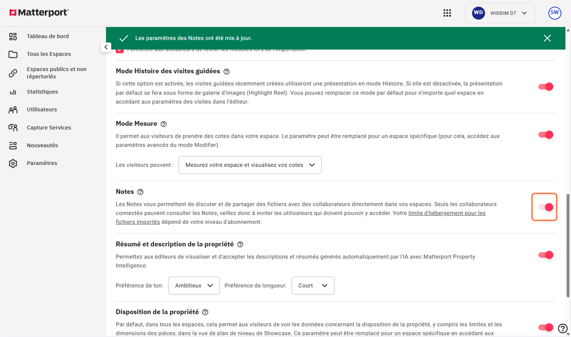
Task: Click the Disposition de la propriété heading
Action: pyautogui.click(x=157, y=312)
